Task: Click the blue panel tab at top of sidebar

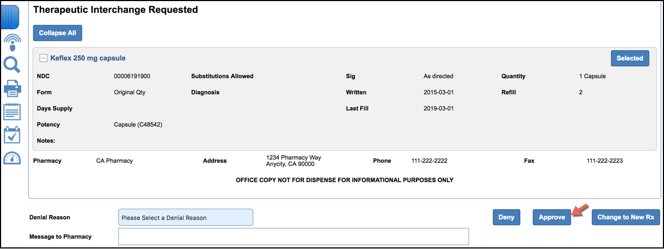Action: tap(11, 16)
